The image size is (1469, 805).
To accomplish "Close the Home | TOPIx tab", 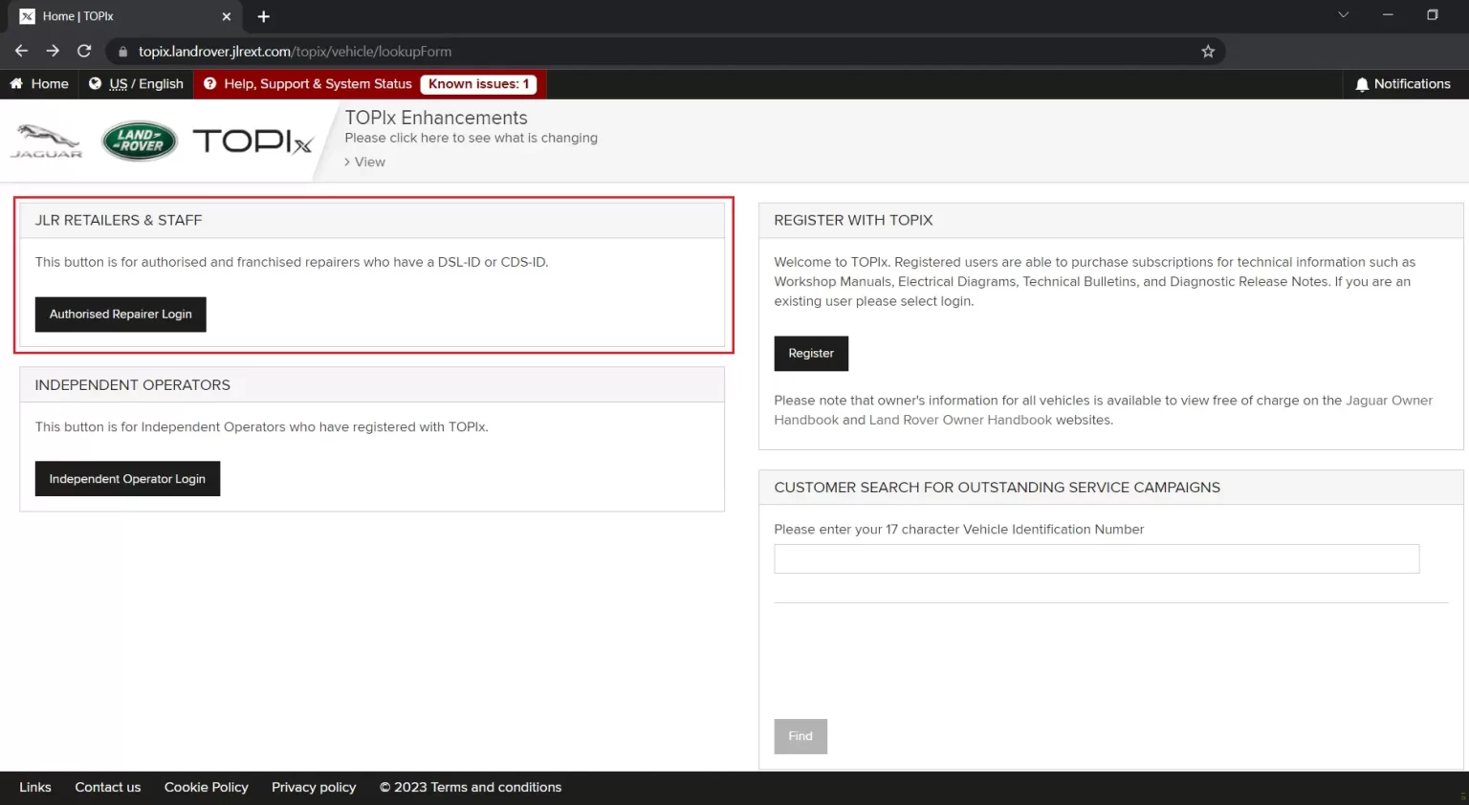I will pyautogui.click(x=227, y=16).
